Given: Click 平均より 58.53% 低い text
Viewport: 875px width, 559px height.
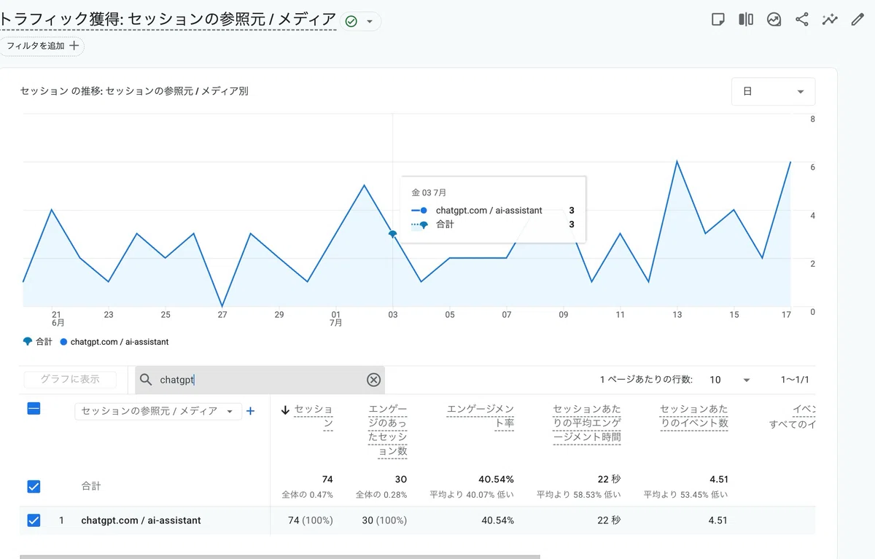Looking at the screenshot, I should point(579,495).
